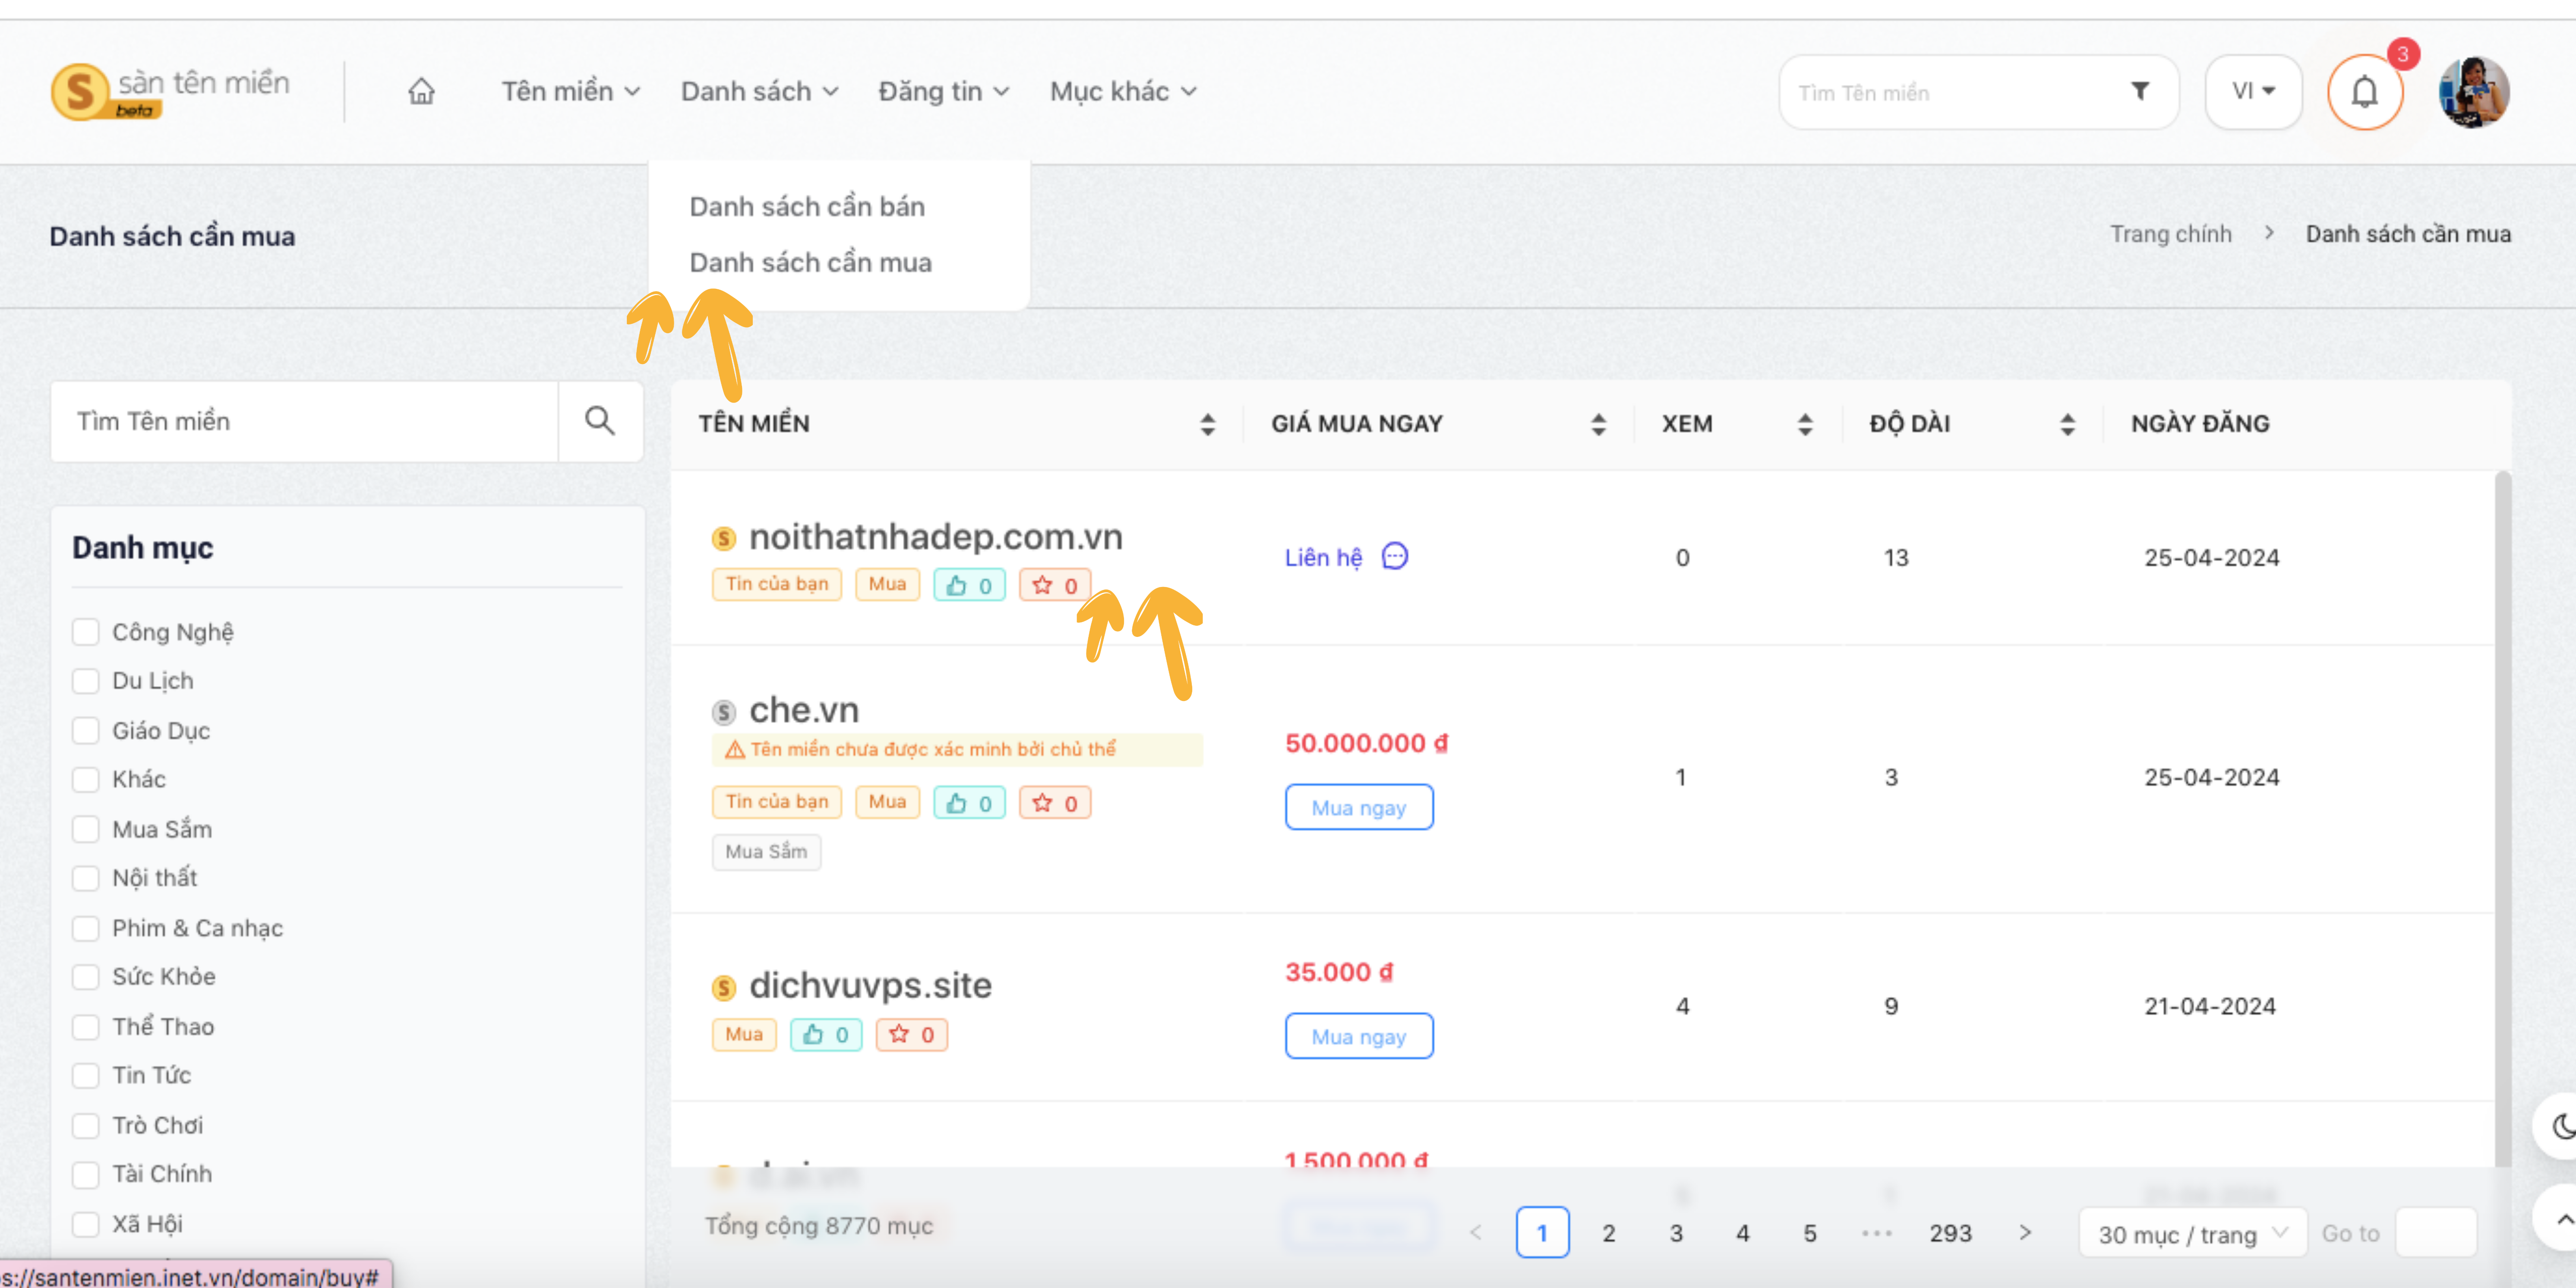This screenshot has height=1288, width=2576.
Task: Go to next page arrow
Action: point(2025,1232)
